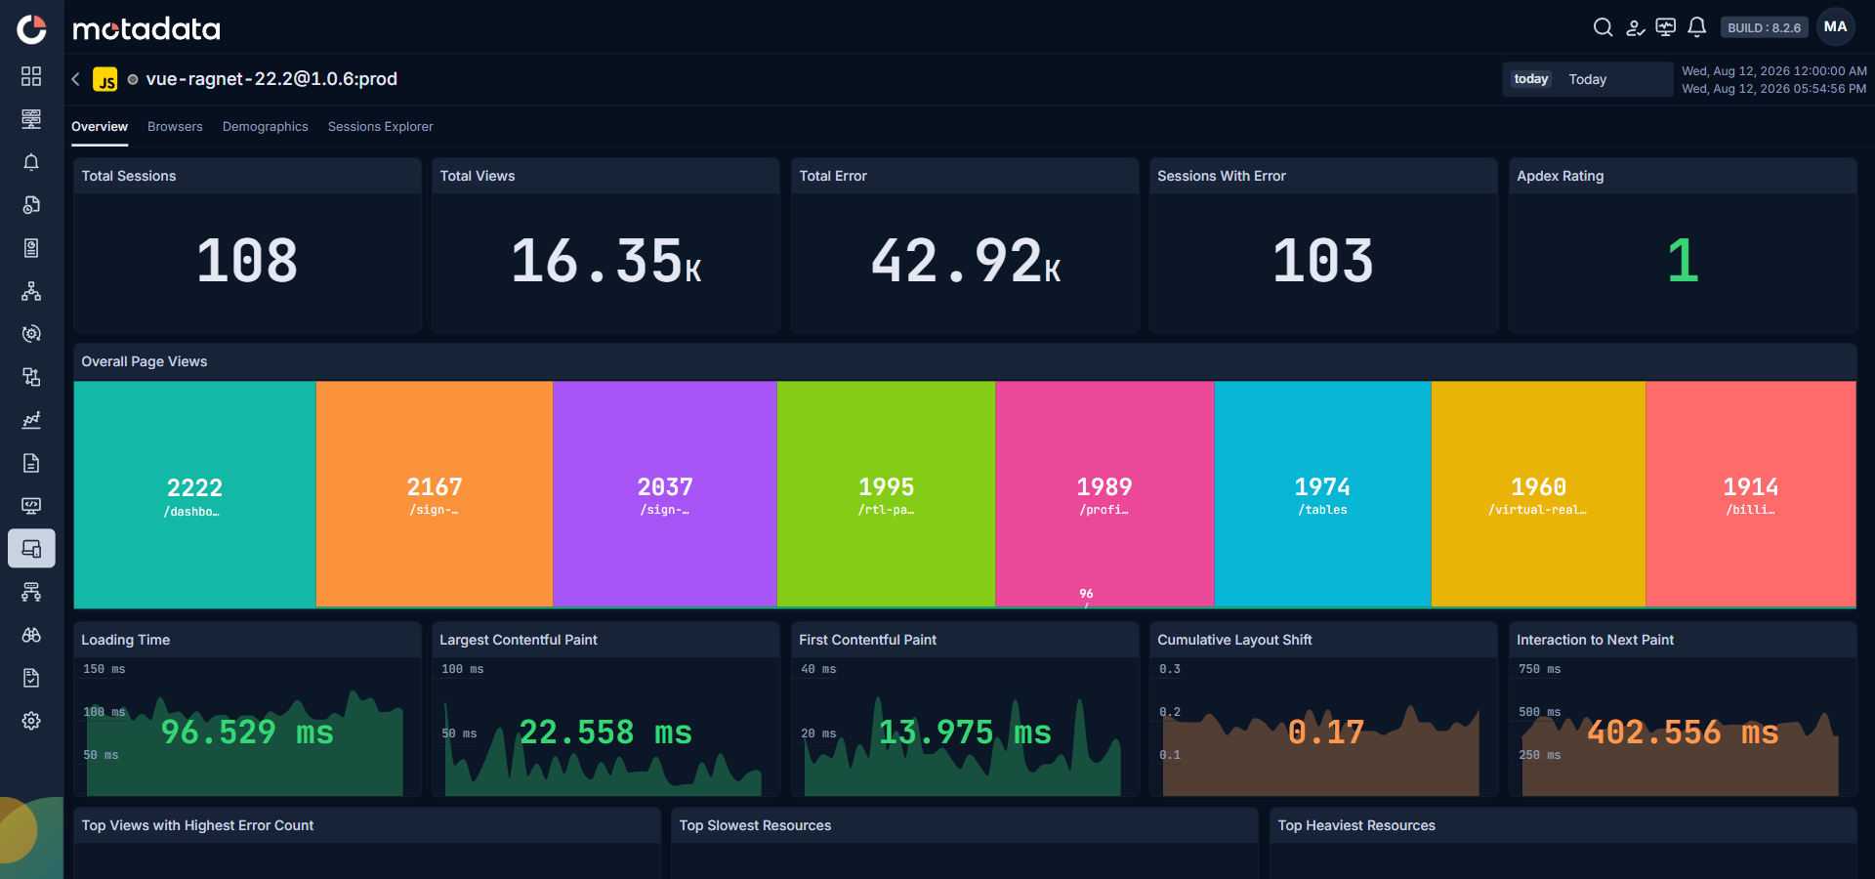Open the Sessions Explorer tab
This screenshot has height=879, width=1875.
click(x=380, y=127)
